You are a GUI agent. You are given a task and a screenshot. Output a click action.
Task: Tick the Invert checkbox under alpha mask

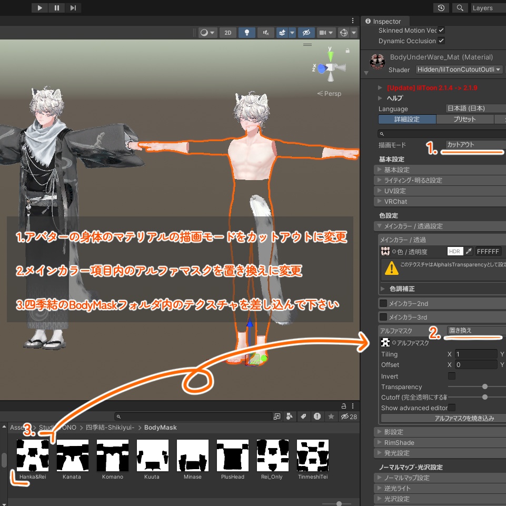click(451, 376)
